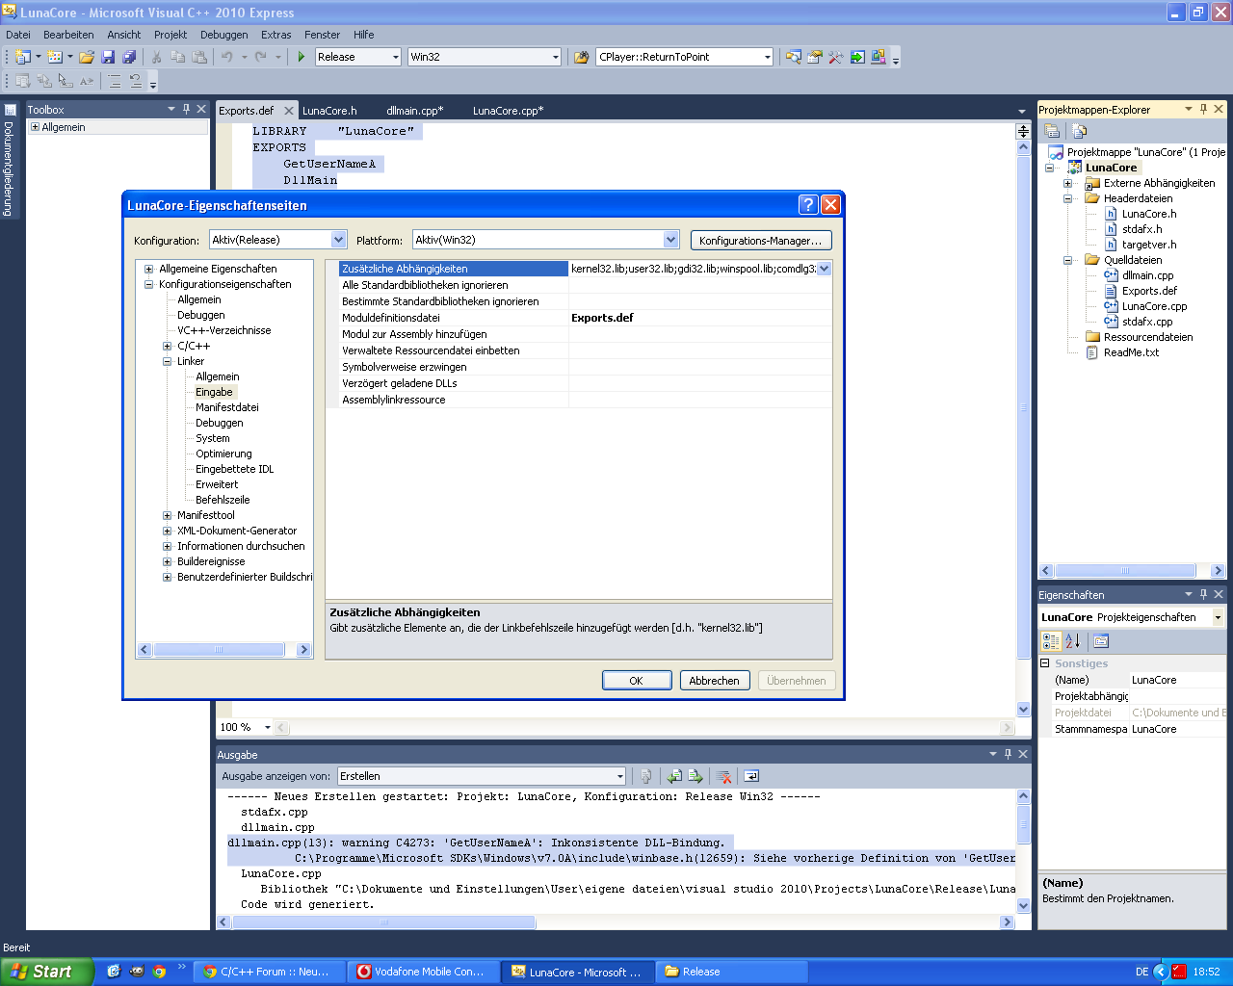Open the Datei menu

click(18, 34)
